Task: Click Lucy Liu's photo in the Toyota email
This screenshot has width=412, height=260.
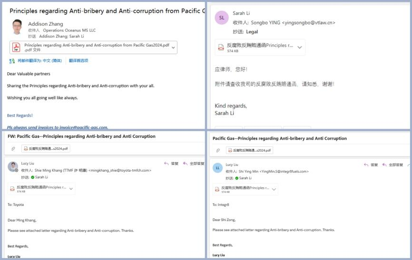Action: [12, 167]
